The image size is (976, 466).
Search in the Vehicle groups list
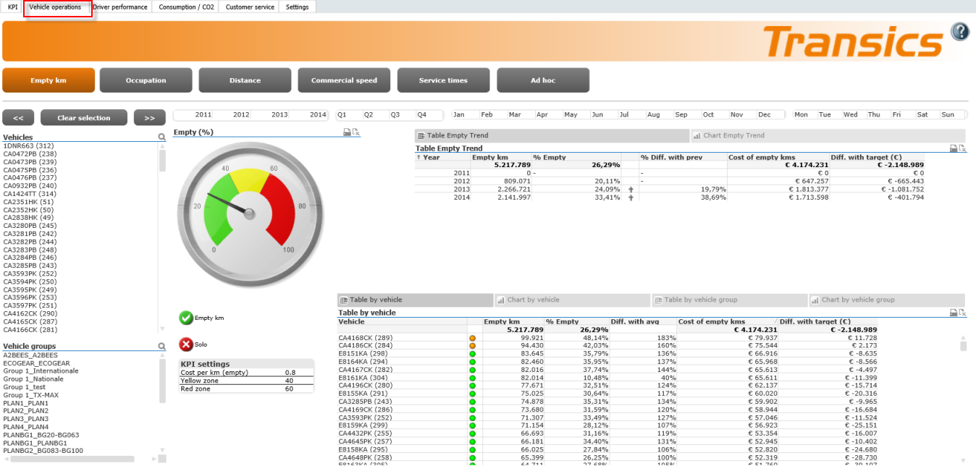coord(162,346)
